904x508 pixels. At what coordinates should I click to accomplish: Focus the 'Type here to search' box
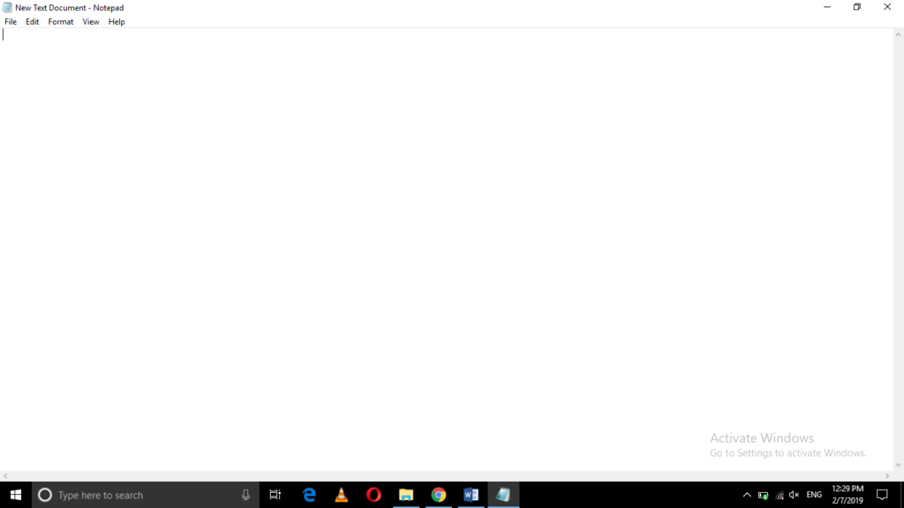146,495
